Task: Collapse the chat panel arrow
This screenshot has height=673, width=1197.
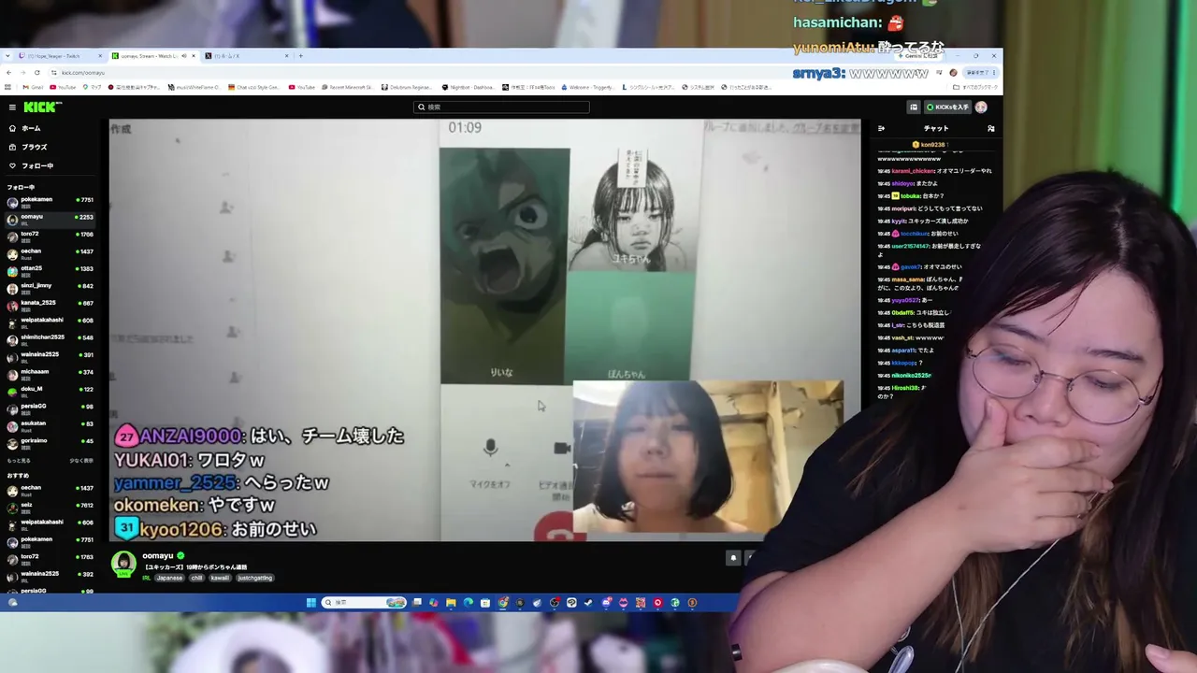Action: tap(881, 129)
